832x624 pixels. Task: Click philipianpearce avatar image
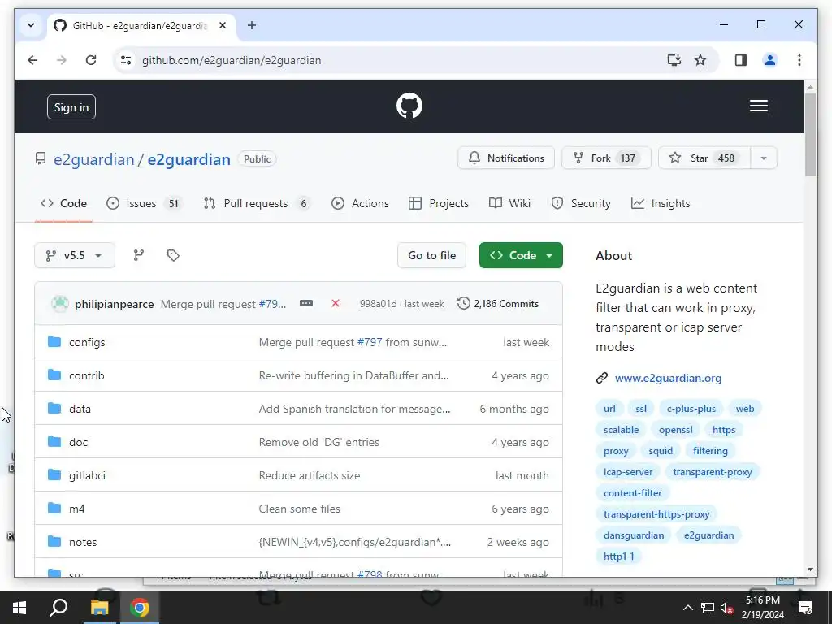(x=60, y=304)
